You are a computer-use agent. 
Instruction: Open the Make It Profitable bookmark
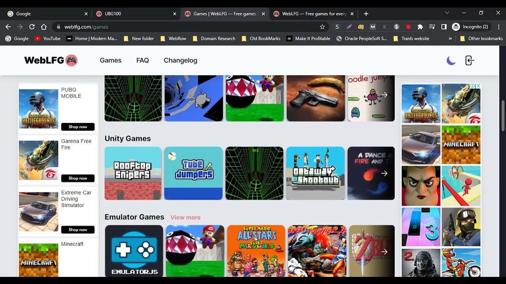tap(308, 39)
